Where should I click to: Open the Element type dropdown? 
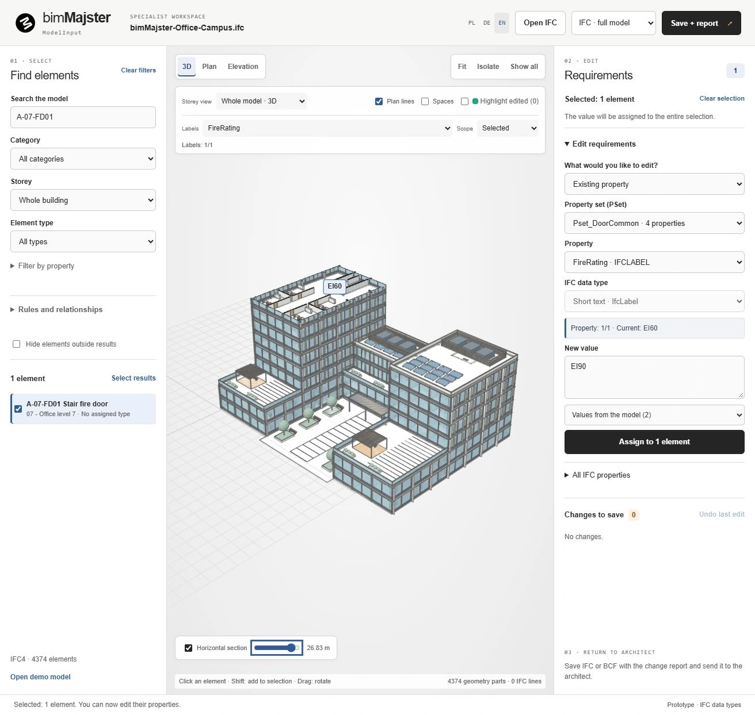83,241
